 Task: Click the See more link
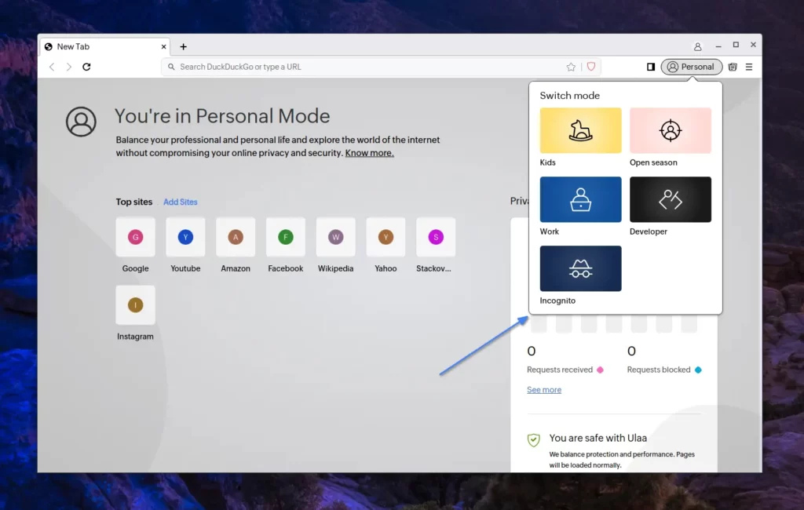pyautogui.click(x=544, y=390)
